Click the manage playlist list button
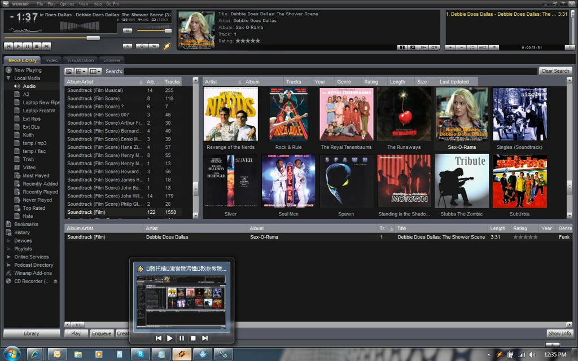This screenshot has height=361, width=578. [494, 47]
